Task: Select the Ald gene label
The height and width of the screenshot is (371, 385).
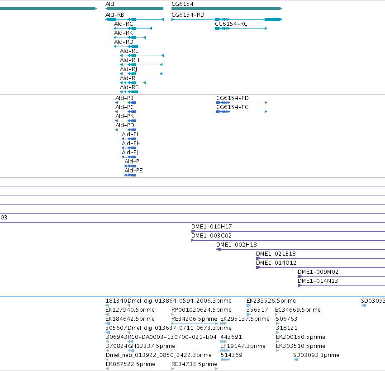Action: point(109,4)
